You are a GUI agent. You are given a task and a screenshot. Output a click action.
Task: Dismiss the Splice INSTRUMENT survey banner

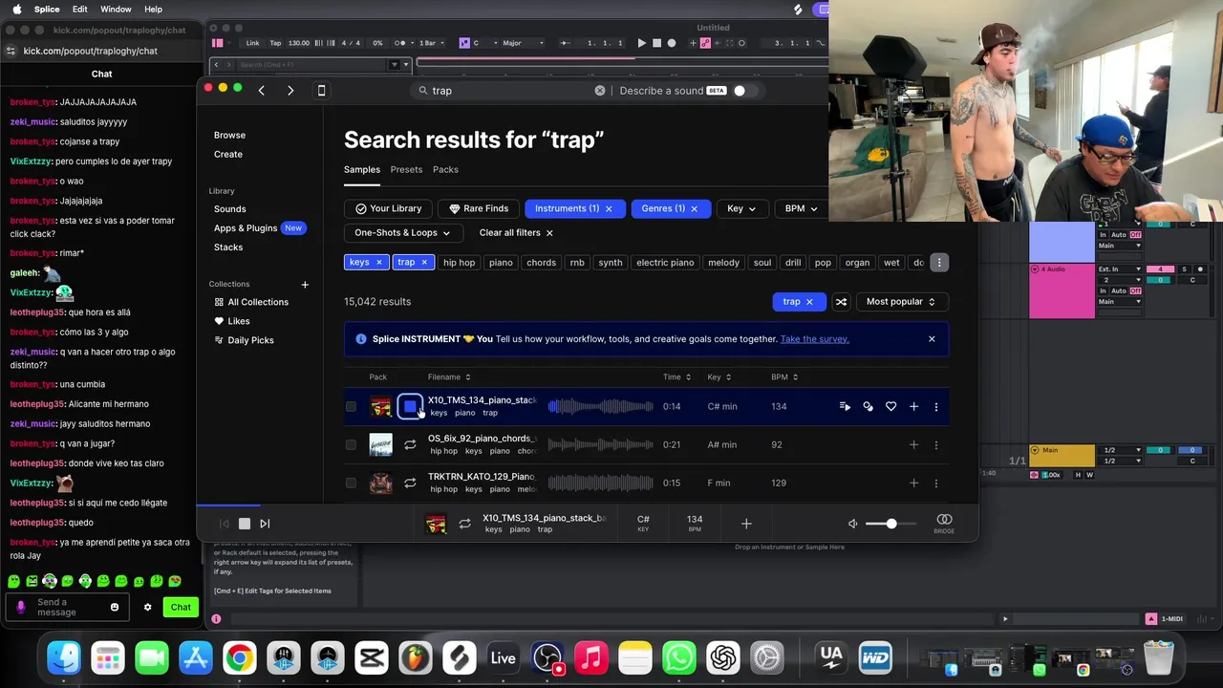pyautogui.click(x=932, y=338)
